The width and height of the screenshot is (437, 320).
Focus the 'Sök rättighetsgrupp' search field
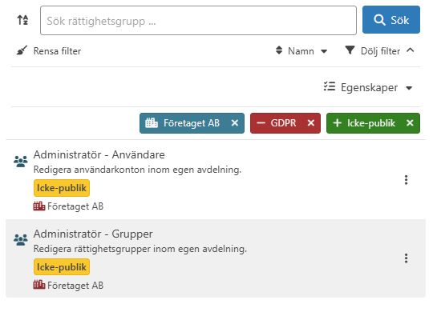198,21
